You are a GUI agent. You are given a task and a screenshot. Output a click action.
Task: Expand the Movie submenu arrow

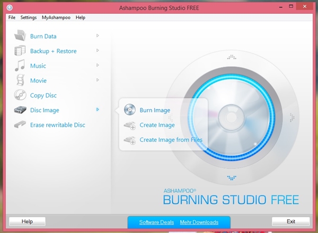[98, 80]
